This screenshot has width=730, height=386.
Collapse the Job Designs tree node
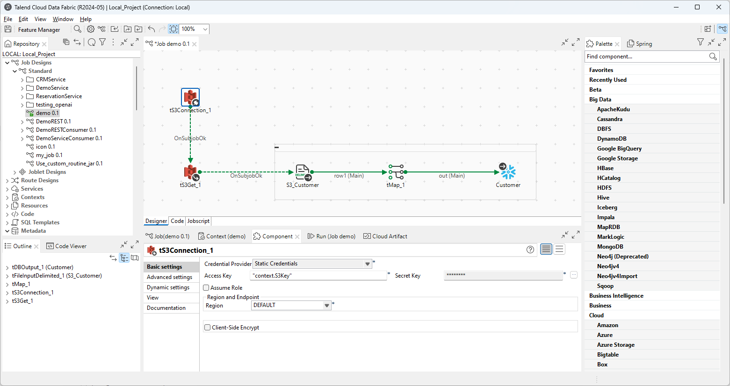pyautogui.click(x=7, y=63)
